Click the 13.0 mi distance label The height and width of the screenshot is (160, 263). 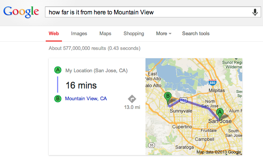coord(132,107)
